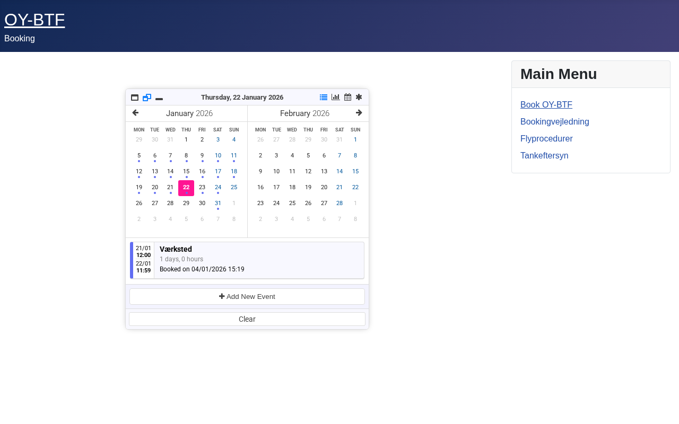Pick February 11 in the calendar
Screen dimensions: 679x424
point(292,172)
